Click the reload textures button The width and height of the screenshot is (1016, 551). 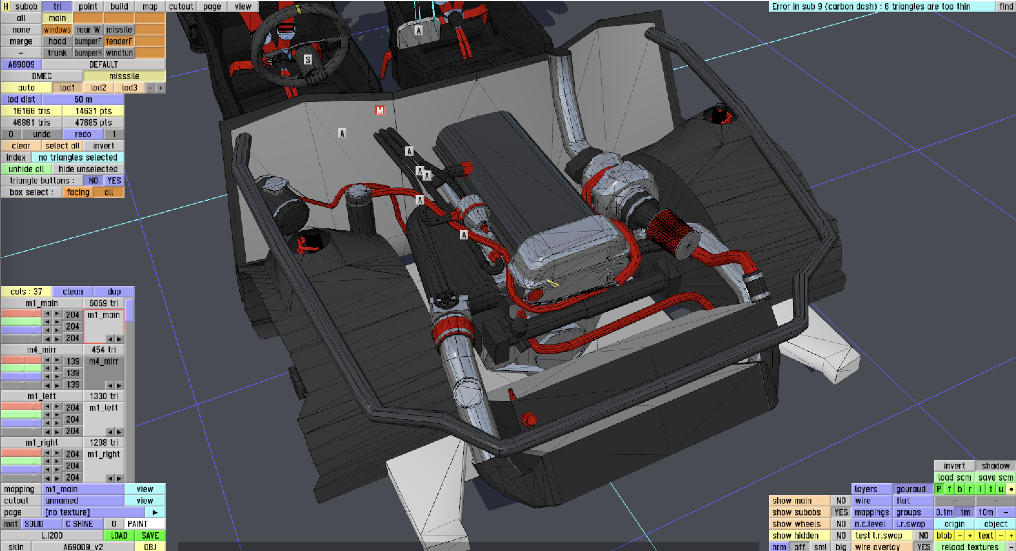tap(970, 547)
